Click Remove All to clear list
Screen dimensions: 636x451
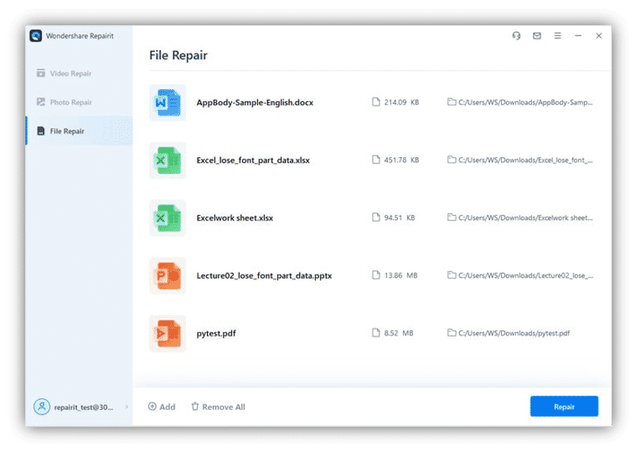pyautogui.click(x=218, y=407)
